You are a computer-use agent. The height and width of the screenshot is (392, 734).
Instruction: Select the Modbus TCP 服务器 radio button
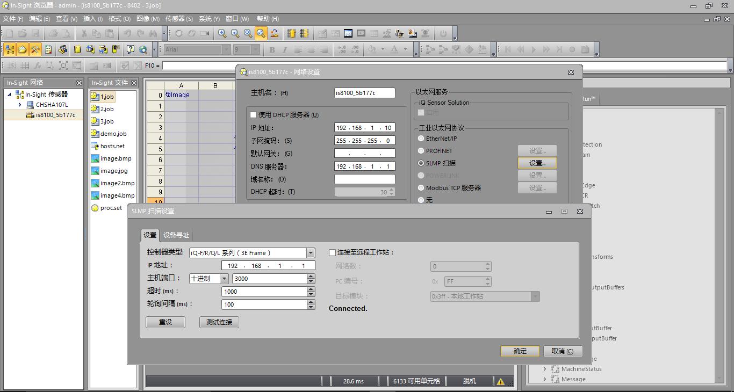tap(421, 188)
